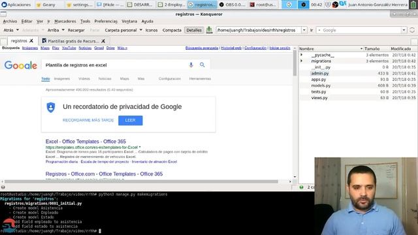Go up with the Arriba button

(54, 31)
